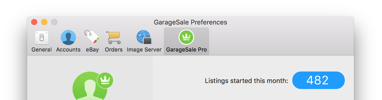Click the 'Listings started this month' label
This screenshot has height=100, width=382.
(247, 81)
